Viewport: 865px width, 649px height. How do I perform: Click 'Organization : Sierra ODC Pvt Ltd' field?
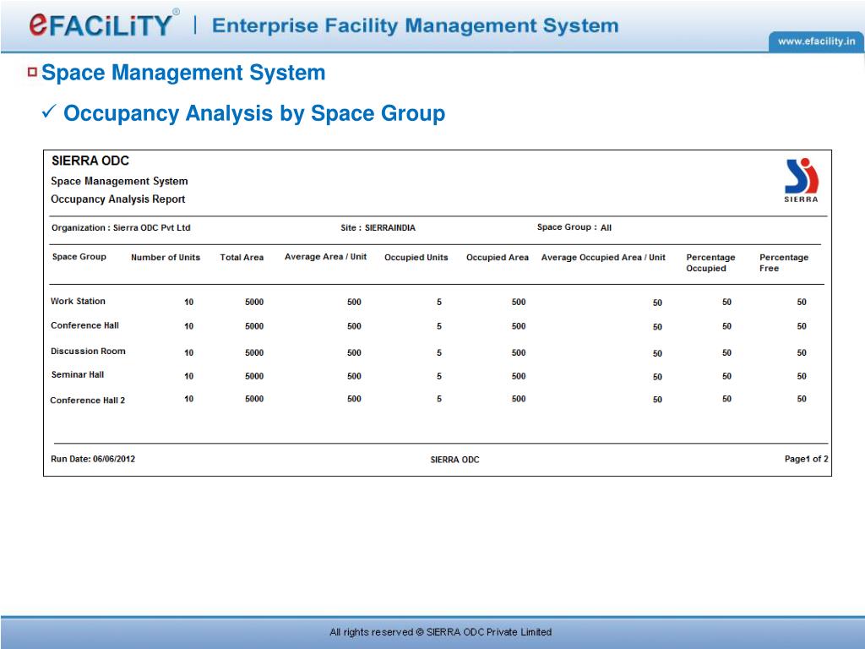pyautogui.click(x=121, y=227)
